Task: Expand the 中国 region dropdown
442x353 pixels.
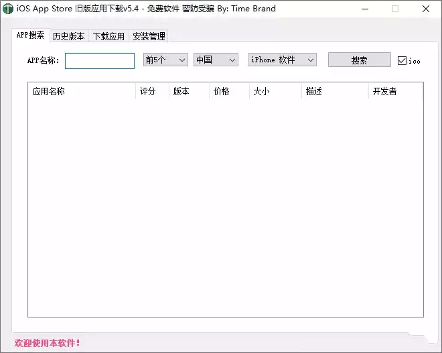Action: coord(216,60)
